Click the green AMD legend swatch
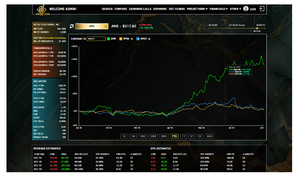Image resolution: width=298 pixels, height=176 pixels. click(x=109, y=39)
